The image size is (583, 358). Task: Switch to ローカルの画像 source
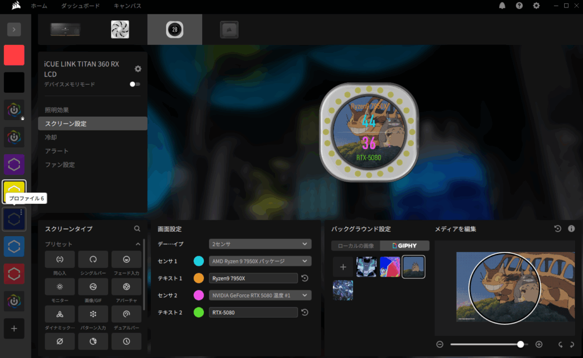[356, 245]
